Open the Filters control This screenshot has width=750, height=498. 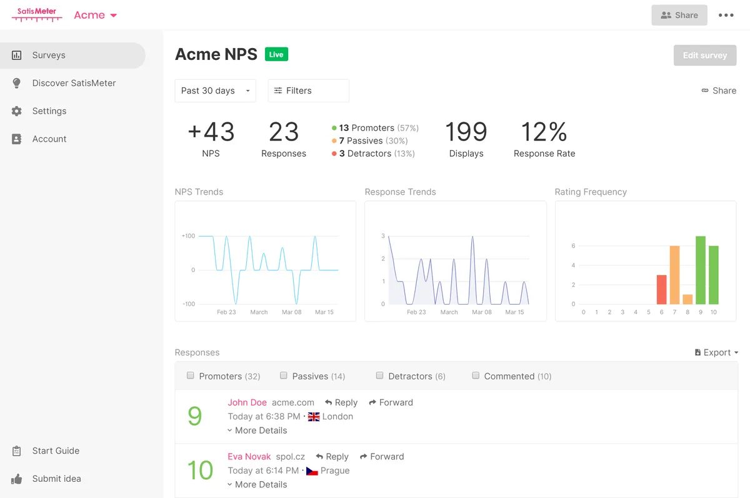(308, 90)
